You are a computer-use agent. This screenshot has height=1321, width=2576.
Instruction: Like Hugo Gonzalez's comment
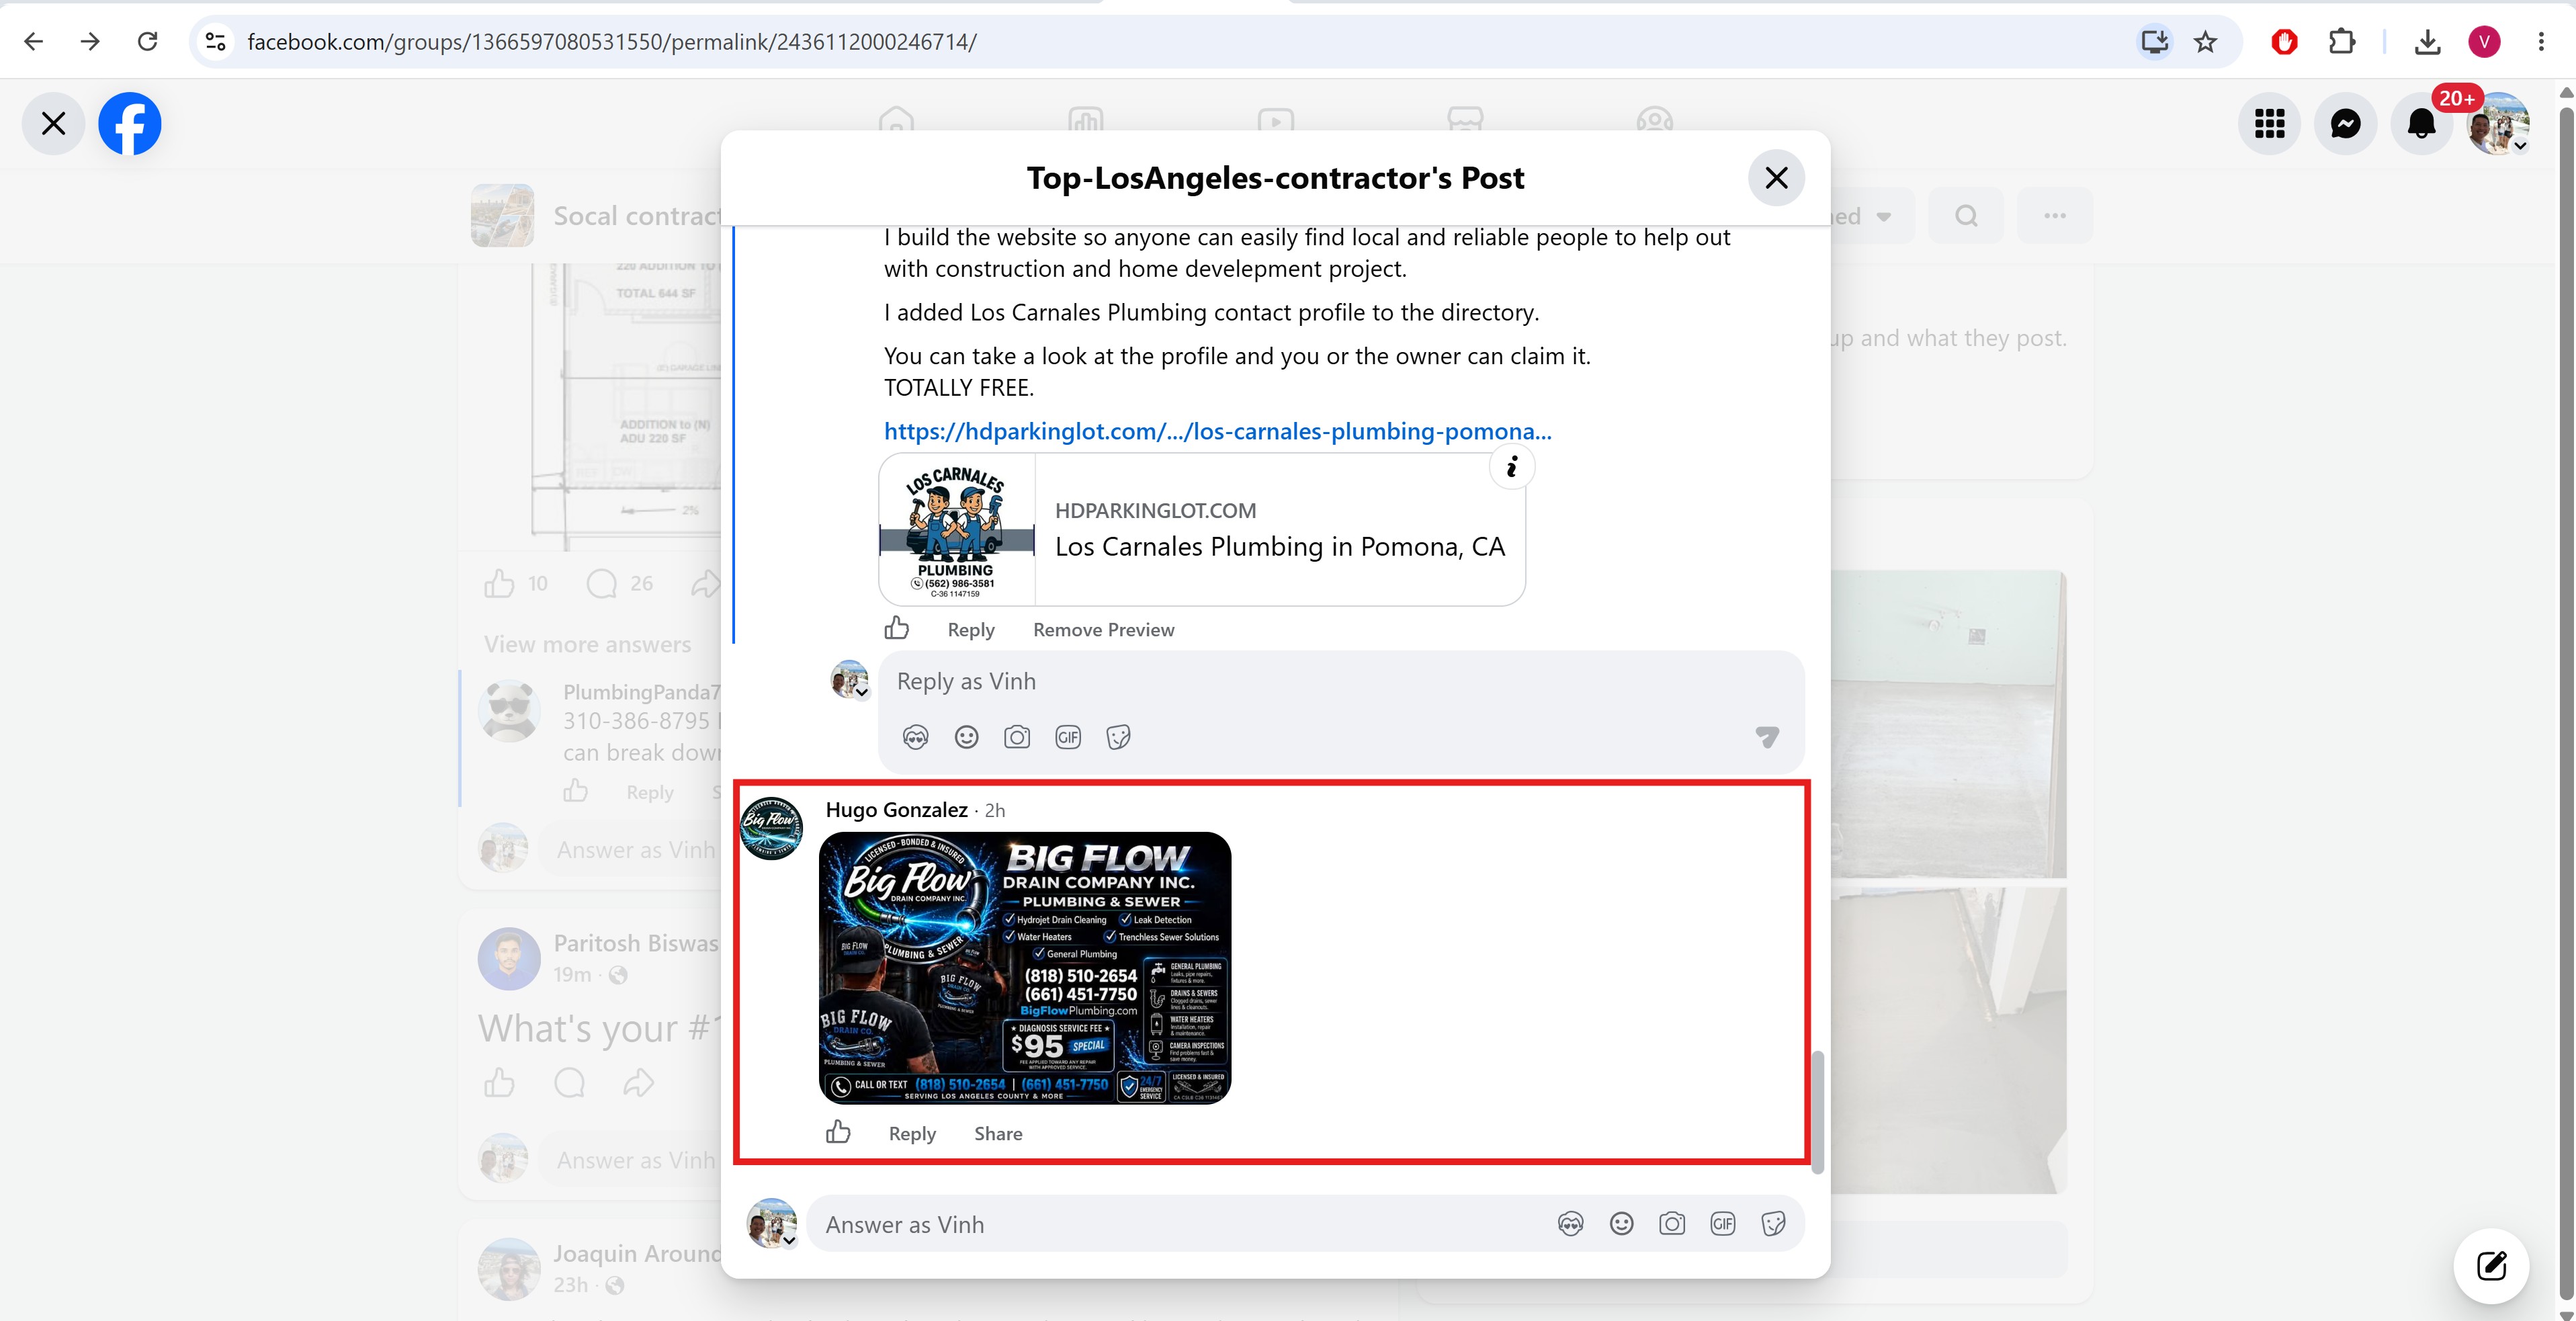click(x=838, y=1132)
